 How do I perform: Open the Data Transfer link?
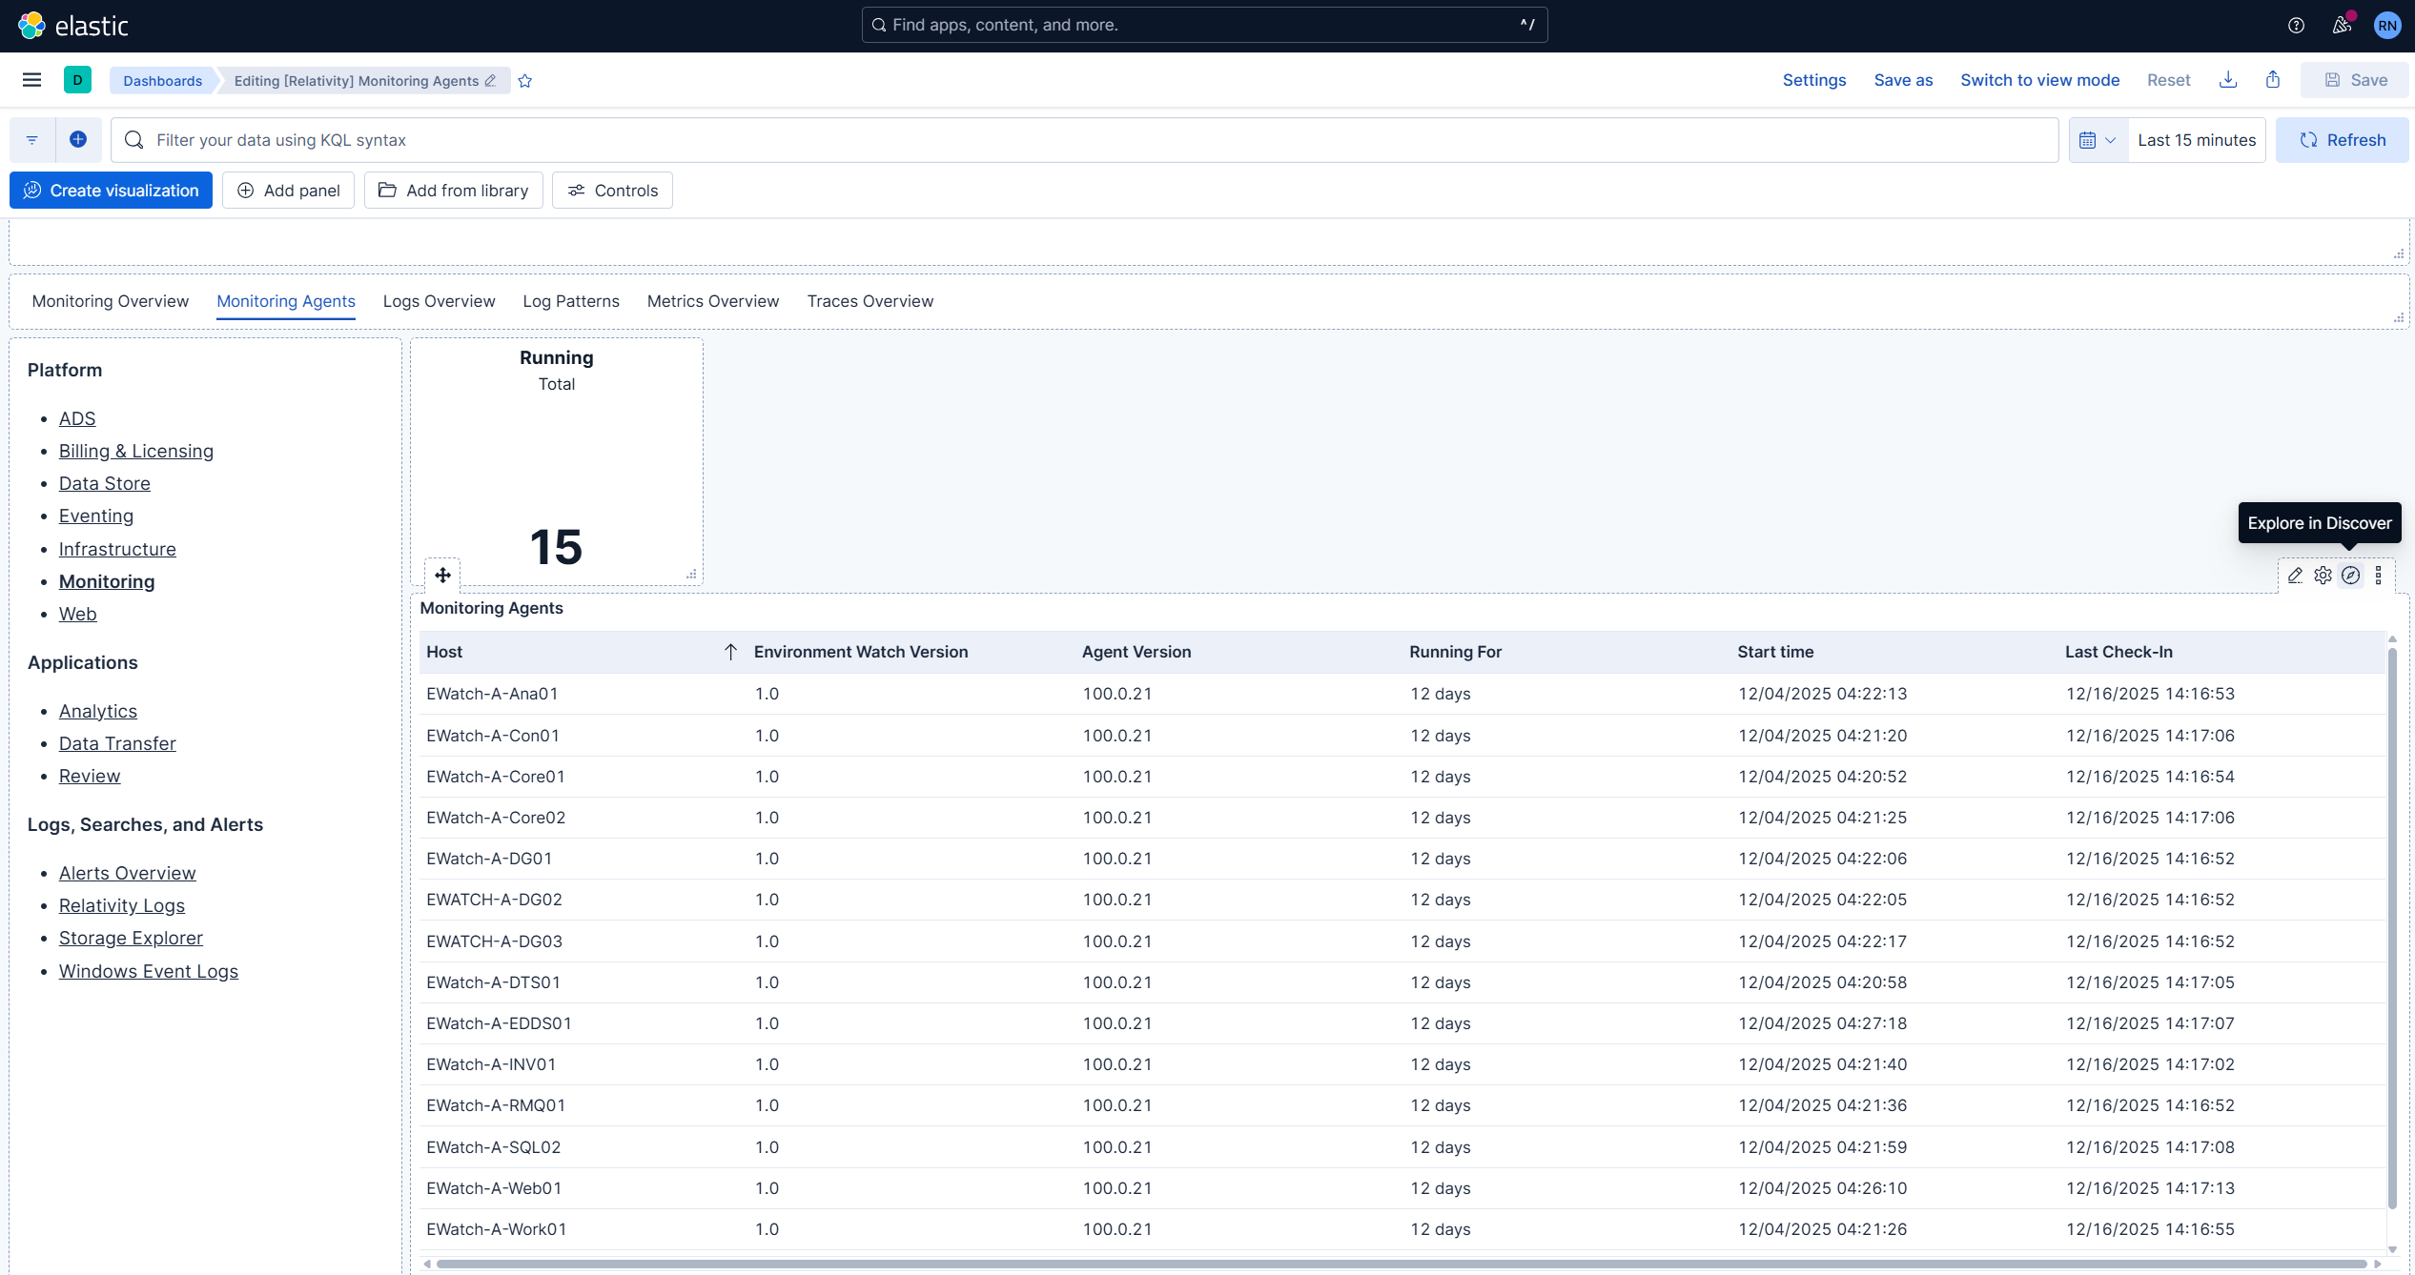click(x=117, y=743)
